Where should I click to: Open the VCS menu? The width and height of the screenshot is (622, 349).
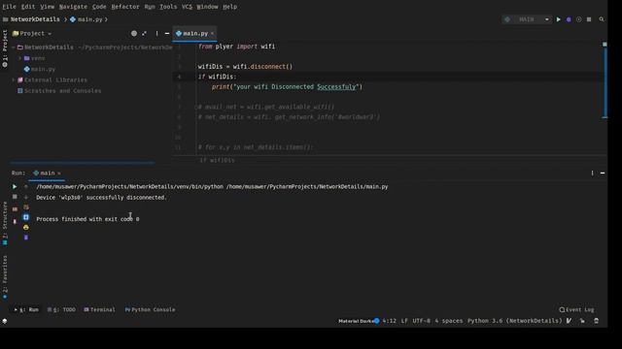coord(187,7)
